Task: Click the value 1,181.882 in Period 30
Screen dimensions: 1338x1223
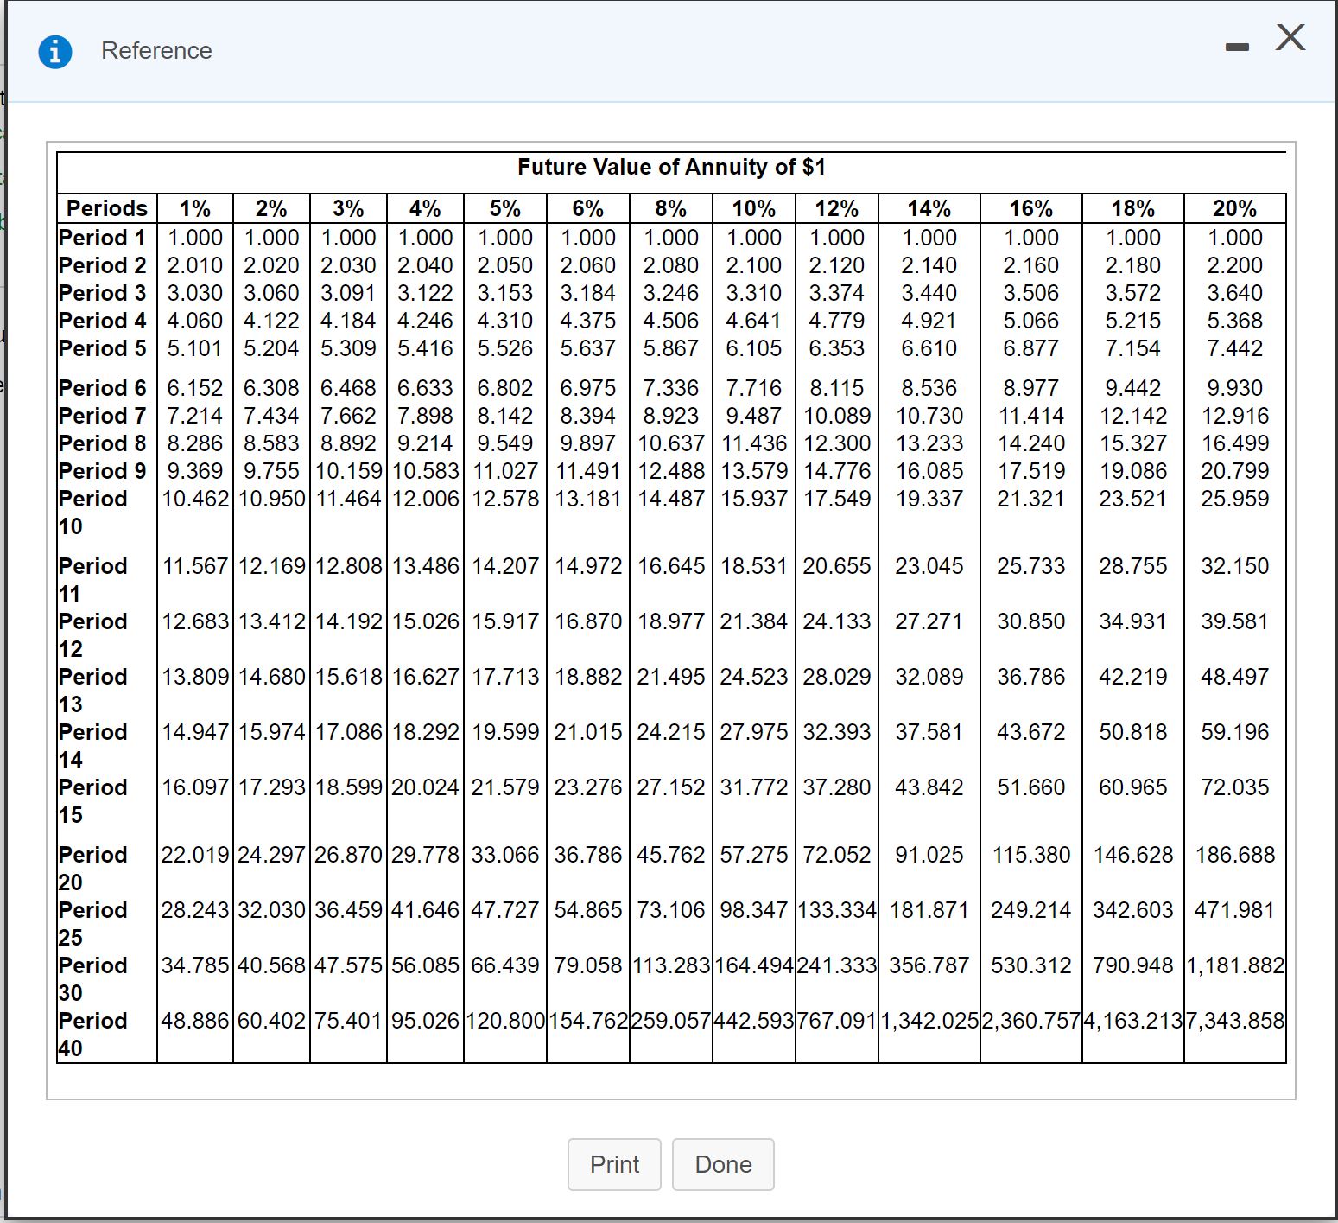Action: [x=1235, y=965]
